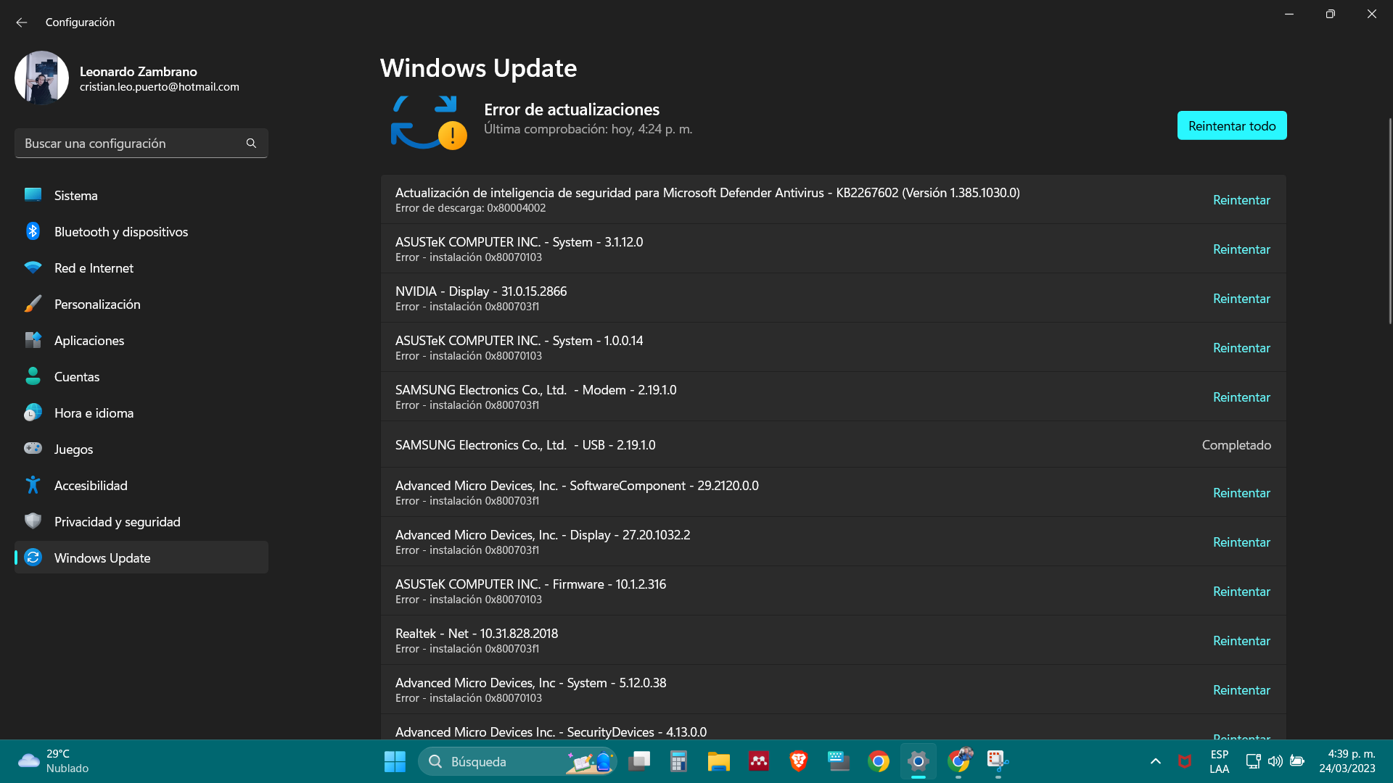
Task: Open Privacidad y seguridad settings
Action: (141, 522)
